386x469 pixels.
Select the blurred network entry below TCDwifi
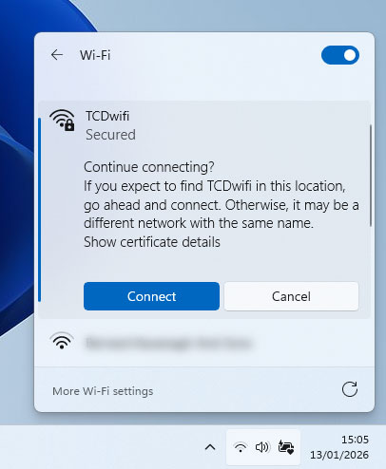(x=204, y=343)
